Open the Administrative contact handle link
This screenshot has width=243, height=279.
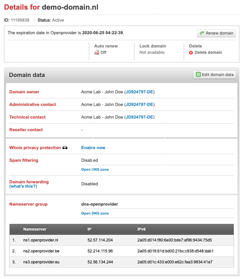pyautogui.click(x=139, y=104)
